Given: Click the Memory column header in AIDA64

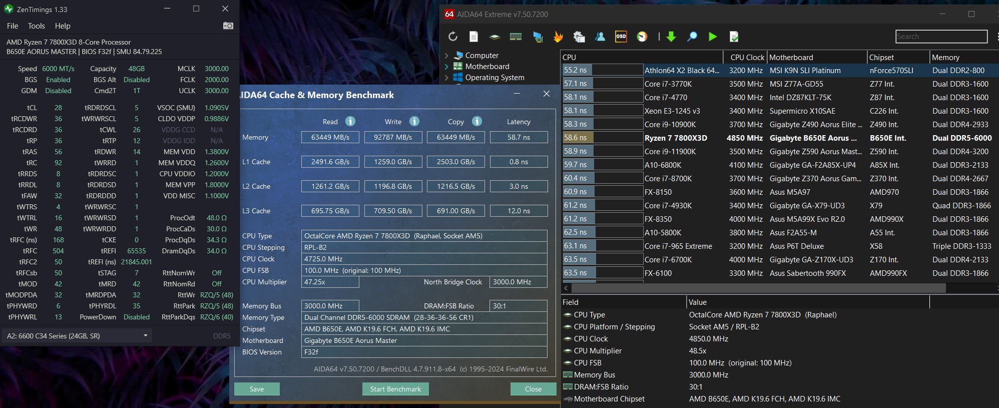Looking at the screenshot, I should click(x=964, y=57).
